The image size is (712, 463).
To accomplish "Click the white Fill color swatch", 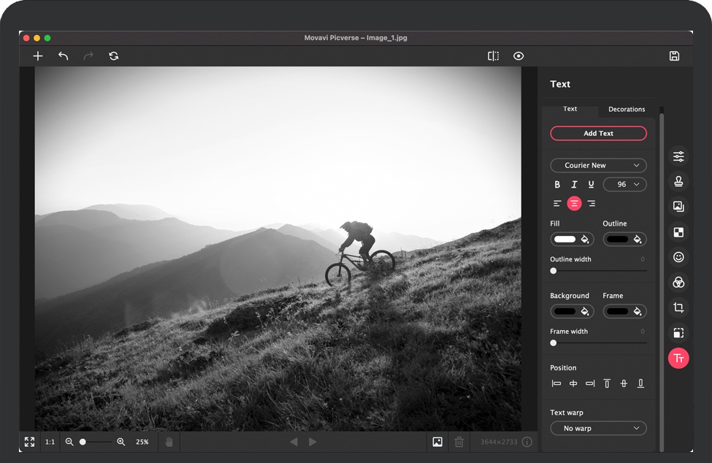I will tap(565, 239).
